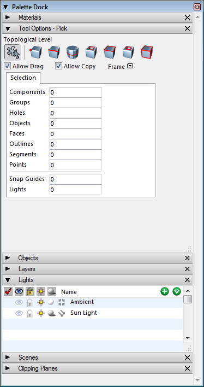Toggle lock for Ambient light
The image size is (204, 387).
(x=29, y=302)
